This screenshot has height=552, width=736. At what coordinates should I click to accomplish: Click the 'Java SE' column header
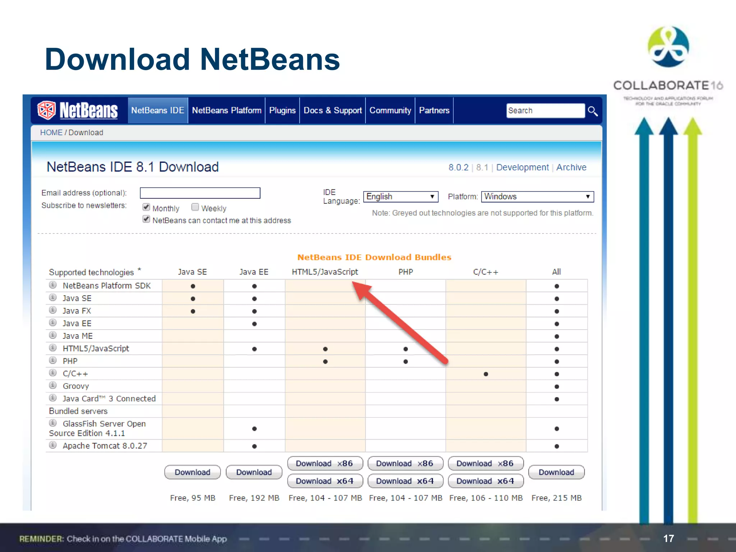(x=193, y=272)
